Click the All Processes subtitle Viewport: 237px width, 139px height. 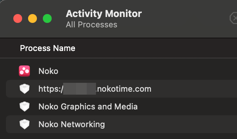click(92, 24)
